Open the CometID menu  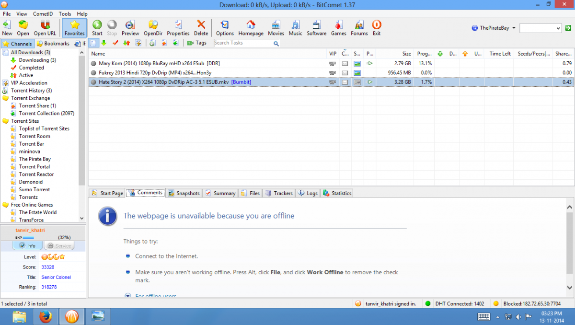pos(43,14)
